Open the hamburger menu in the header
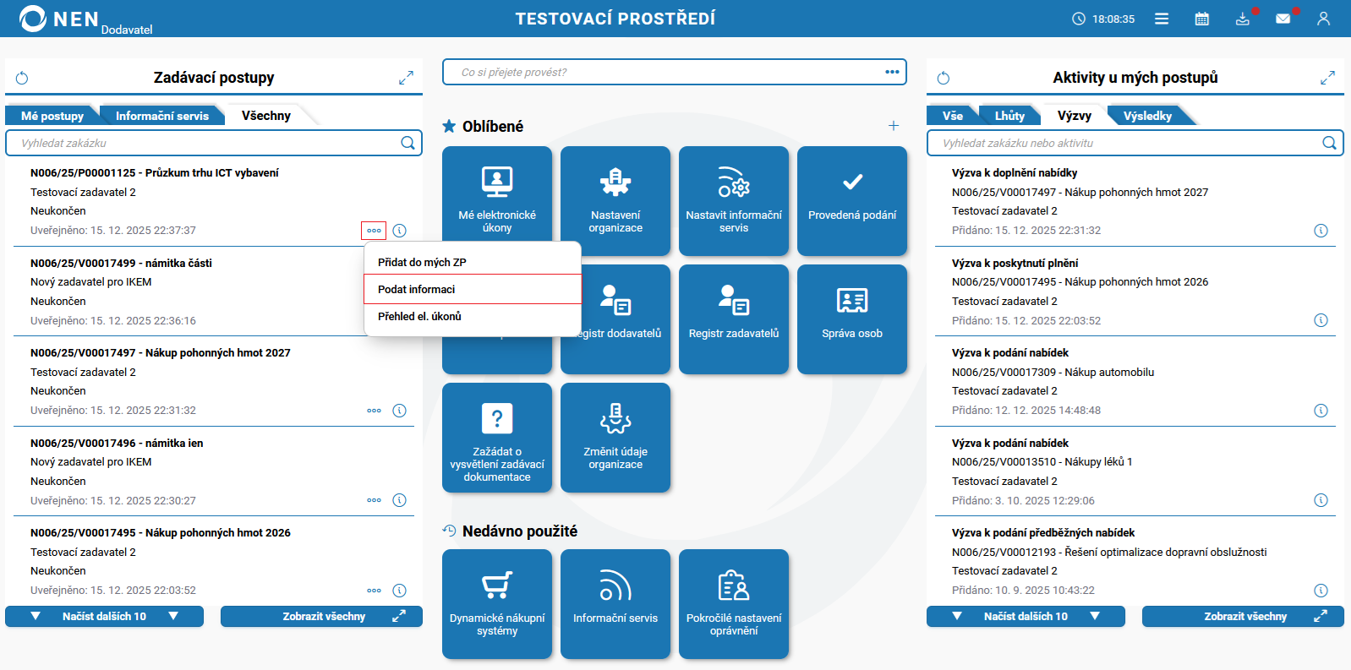1351x670 pixels. pos(1162,19)
